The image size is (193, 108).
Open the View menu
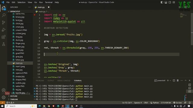pyautogui.click(x=30, y=2)
